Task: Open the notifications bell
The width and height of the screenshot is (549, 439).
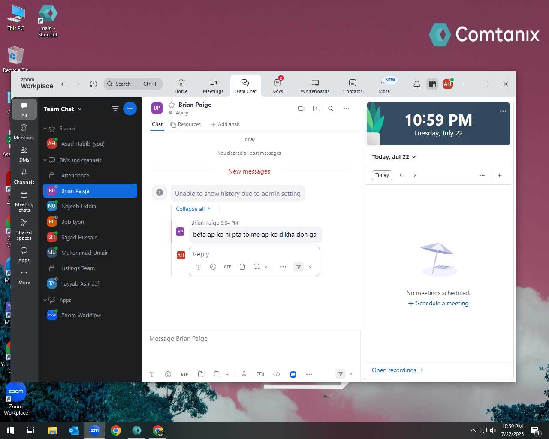Action: pos(416,84)
